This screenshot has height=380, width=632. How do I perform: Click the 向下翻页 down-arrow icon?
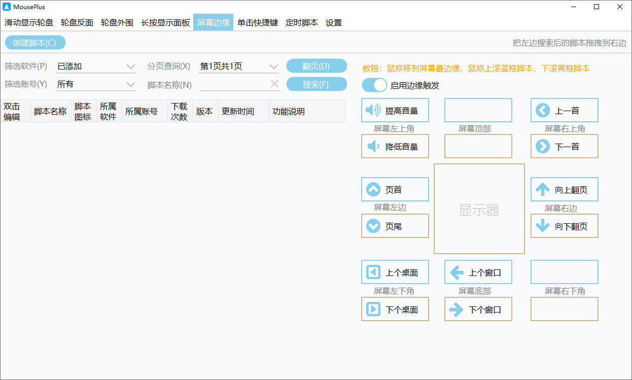542,226
